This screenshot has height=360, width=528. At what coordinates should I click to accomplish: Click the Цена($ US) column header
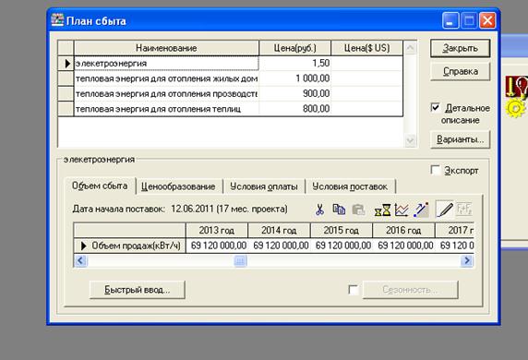click(x=367, y=48)
